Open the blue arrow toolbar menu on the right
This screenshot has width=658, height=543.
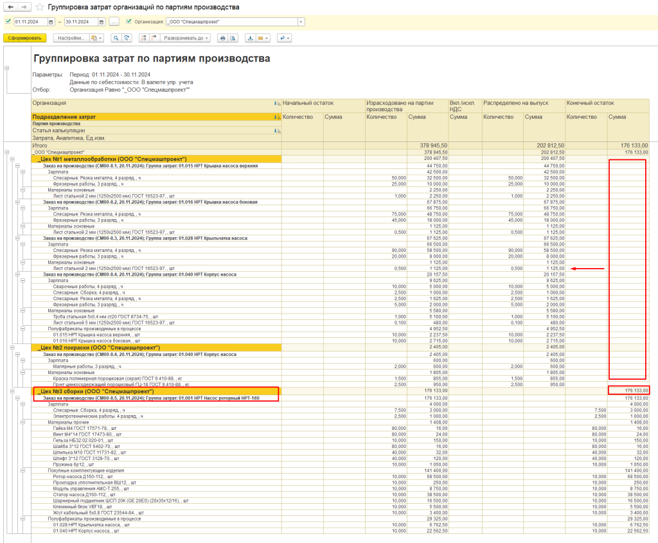[284, 38]
